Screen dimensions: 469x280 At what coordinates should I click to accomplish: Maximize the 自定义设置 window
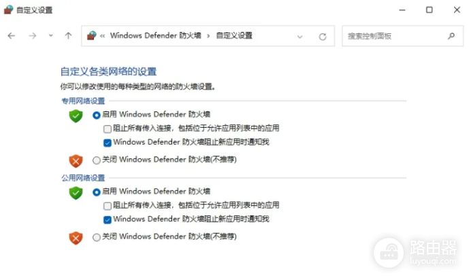coord(430,10)
